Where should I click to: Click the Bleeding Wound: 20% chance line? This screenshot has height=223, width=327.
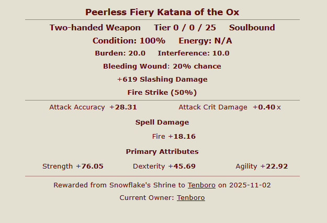(162, 66)
